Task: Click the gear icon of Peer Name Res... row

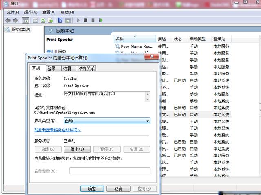Action: click(117, 46)
